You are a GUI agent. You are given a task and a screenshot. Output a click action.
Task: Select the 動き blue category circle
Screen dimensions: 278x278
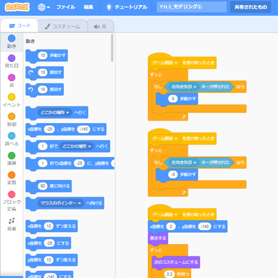coord(12,38)
